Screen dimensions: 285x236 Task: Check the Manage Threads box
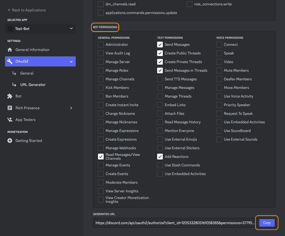pos(160,96)
